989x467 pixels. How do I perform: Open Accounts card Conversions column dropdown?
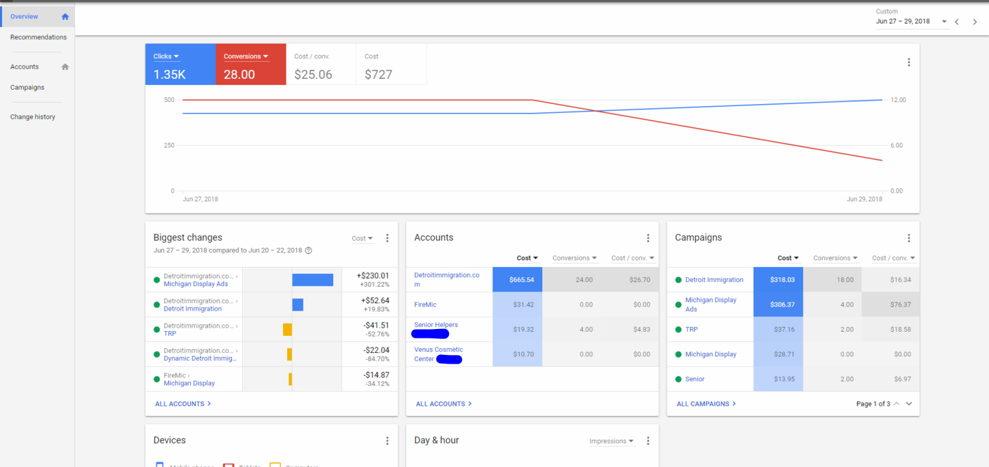tap(575, 258)
